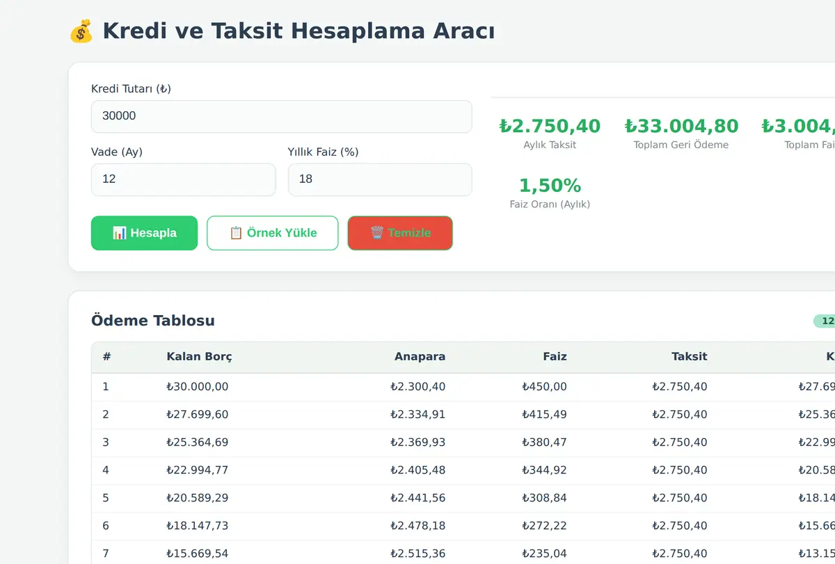
Task: Select principal ₺2.334,91 in row 2
Action: coord(417,414)
